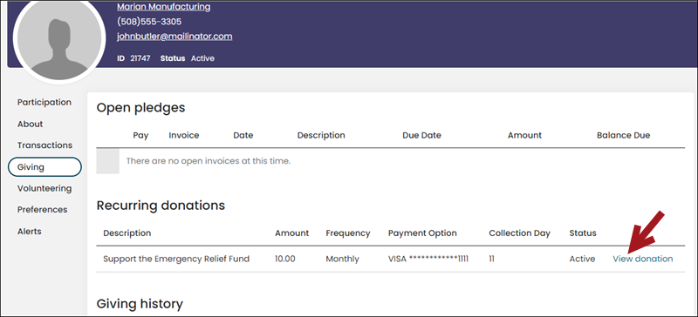Click the donation's Active status cell
Viewport: 698px width, 317px height.
[x=582, y=259]
